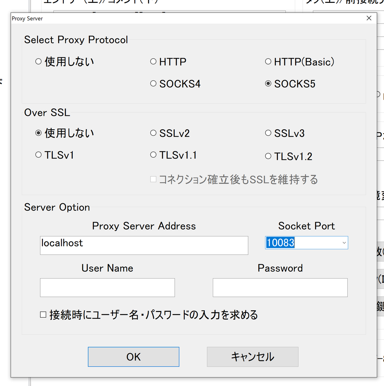Select the TLSv1.2 radio button
Screen dimensions: 384x386
point(268,156)
